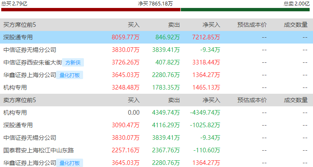Open 中信证券无锡分公司 in the buyers list
This screenshot has height=167, width=313.
click(x=30, y=50)
